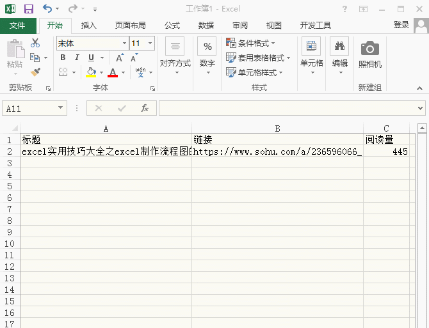
Task: Open Excel Help question mark
Action: [344, 9]
